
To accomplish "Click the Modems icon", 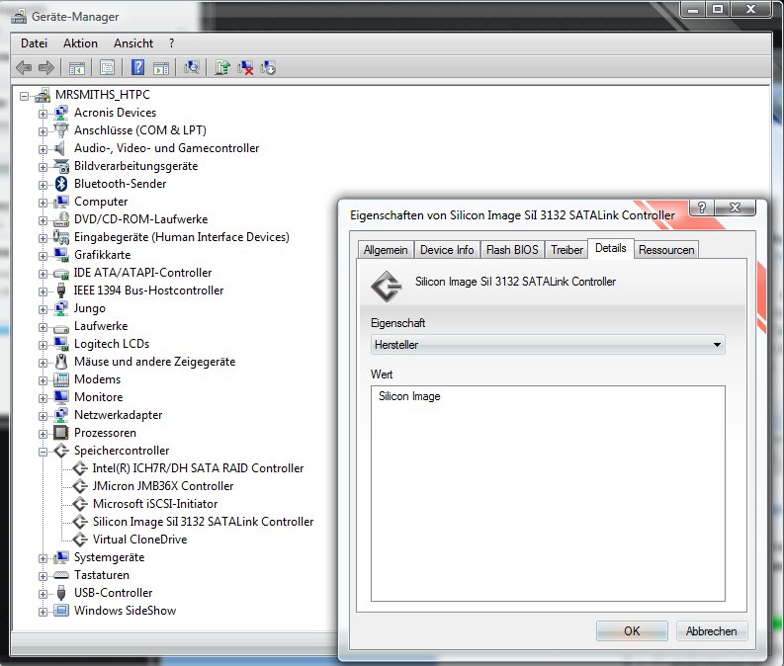I will point(61,379).
